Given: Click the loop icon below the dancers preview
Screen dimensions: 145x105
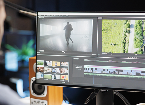Looking at the screenshot, I should [63, 51].
